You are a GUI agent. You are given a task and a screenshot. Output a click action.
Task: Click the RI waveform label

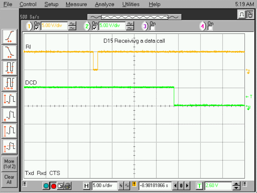click(28, 47)
